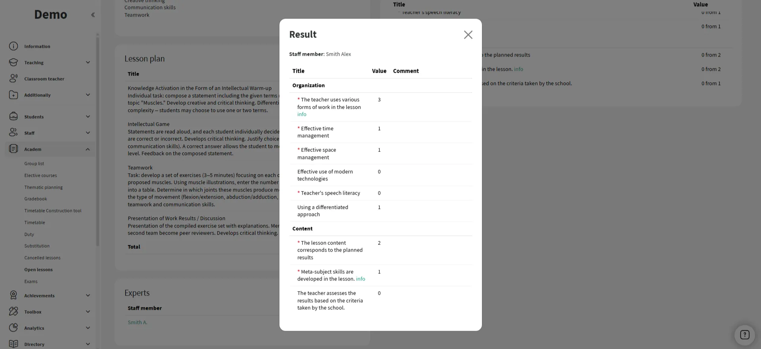Open the help question mark widget

click(744, 335)
